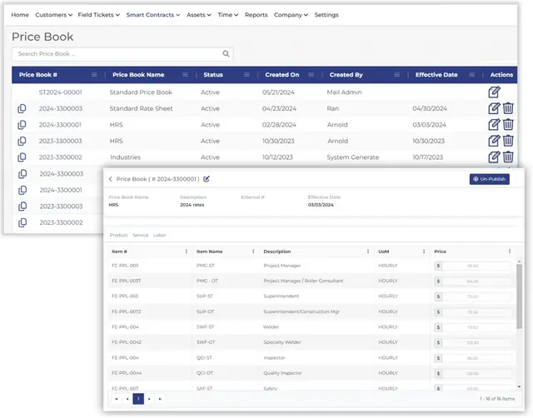This screenshot has width=533, height=418.
Task: Copy the Standard Rate Sheet price book
Action: coord(22,108)
